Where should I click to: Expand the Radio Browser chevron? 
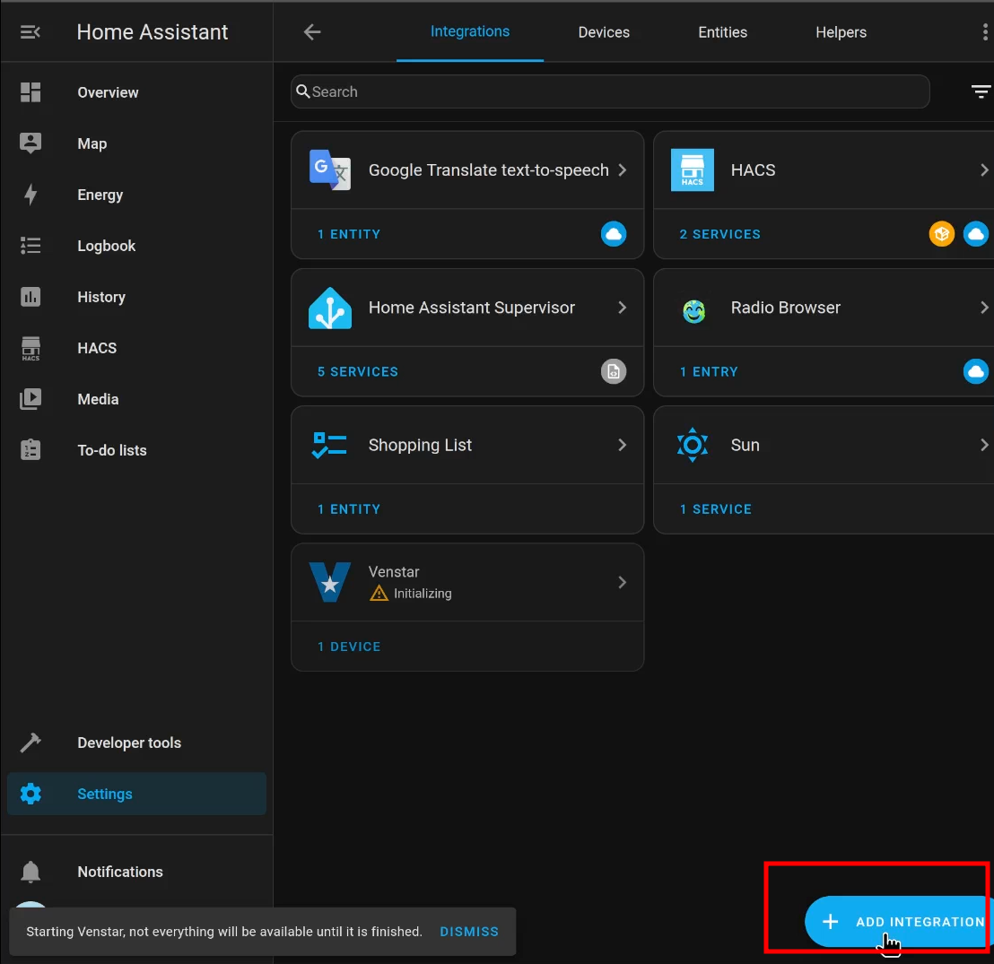(x=984, y=308)
